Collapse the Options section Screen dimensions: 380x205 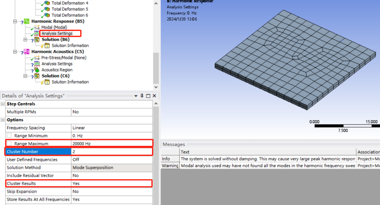point(3,120)
